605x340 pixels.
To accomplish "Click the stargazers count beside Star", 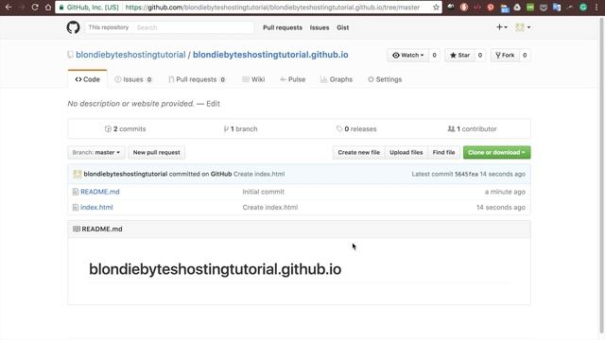I will [x=480, y=55].
